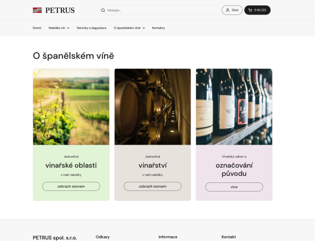Click the PETRUS brand wordmark
The width and height of the screenshot is (315, 241).
coord(60,10)
